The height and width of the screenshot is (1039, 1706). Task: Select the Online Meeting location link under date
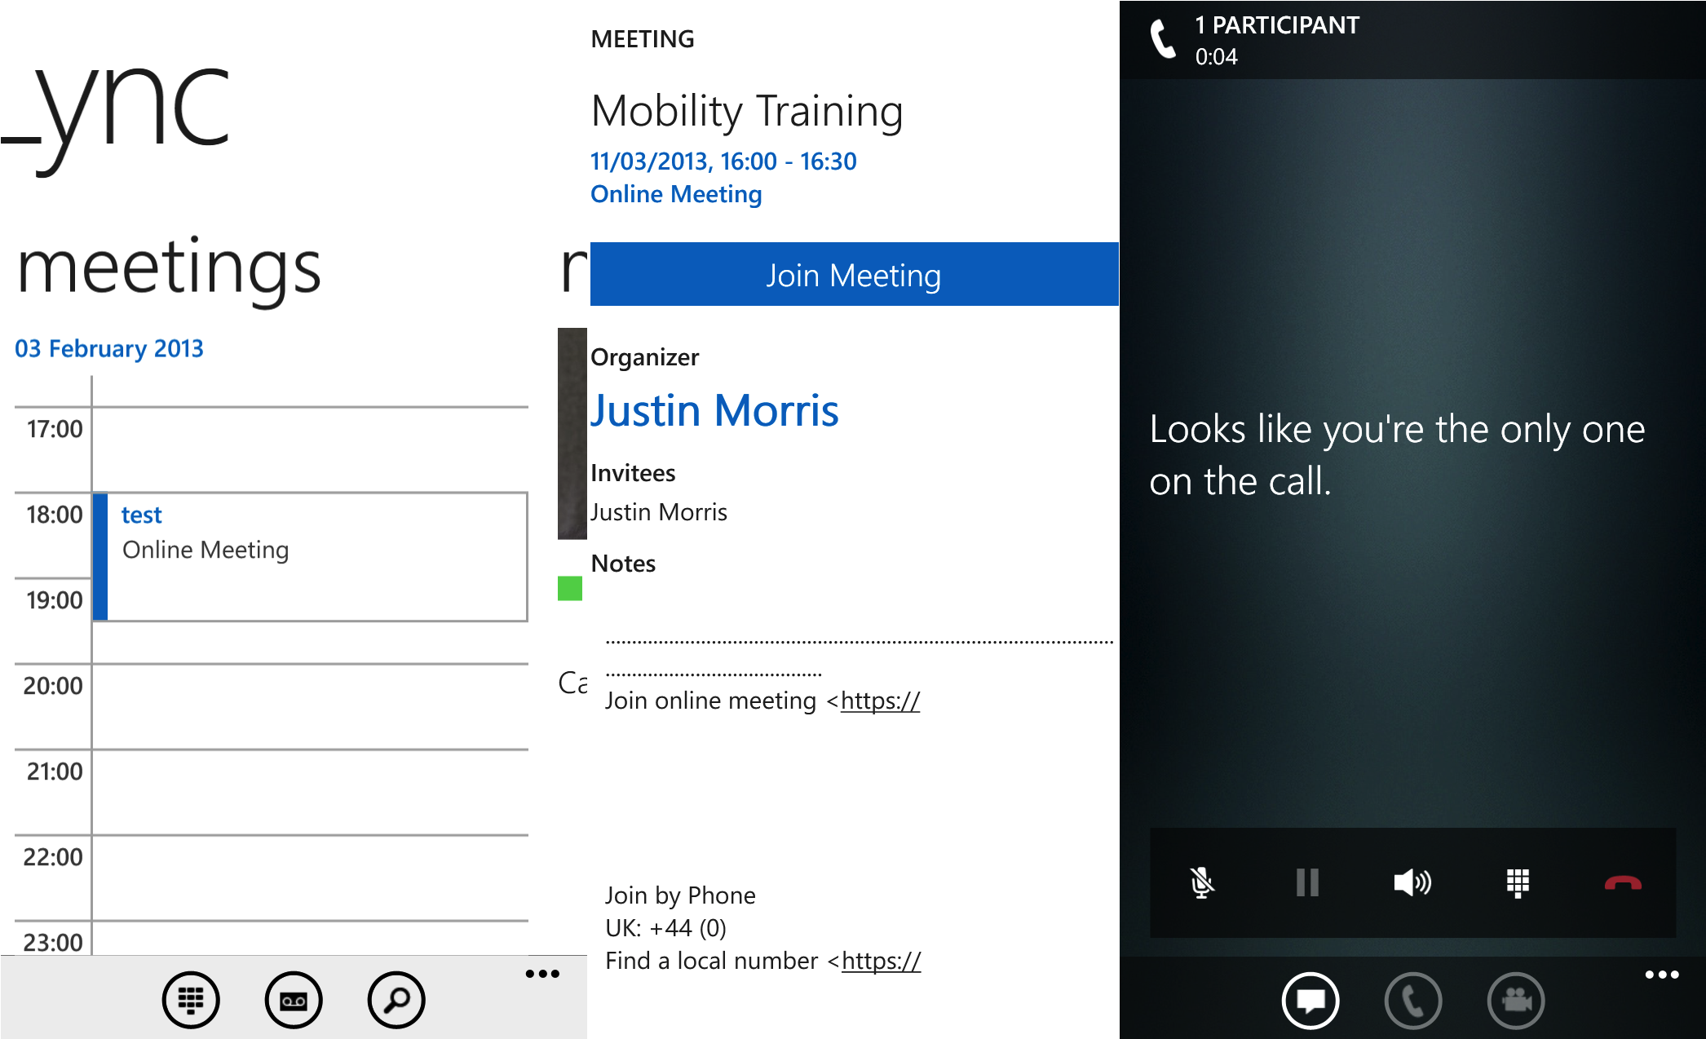[x=676, y=194]
